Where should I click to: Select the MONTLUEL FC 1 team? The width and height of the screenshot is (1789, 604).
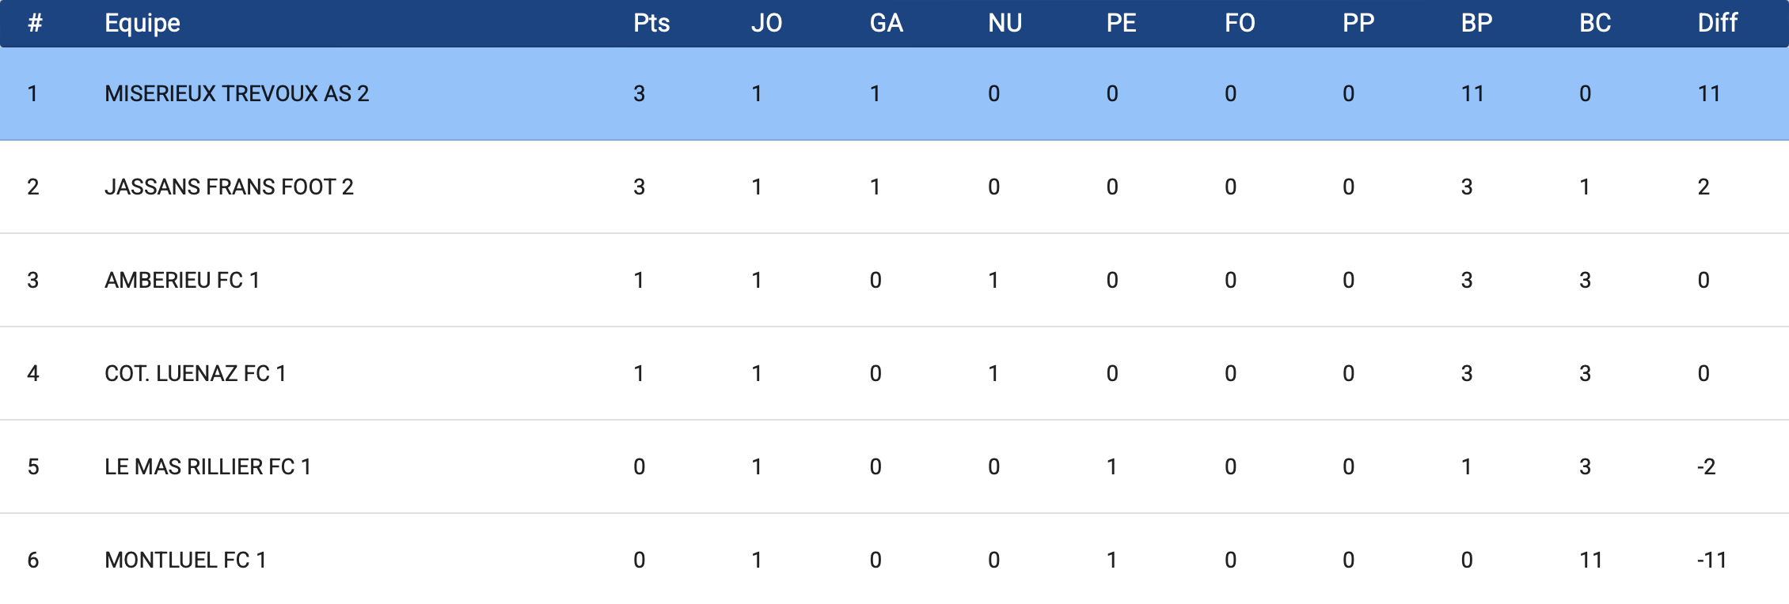[185, 560]
